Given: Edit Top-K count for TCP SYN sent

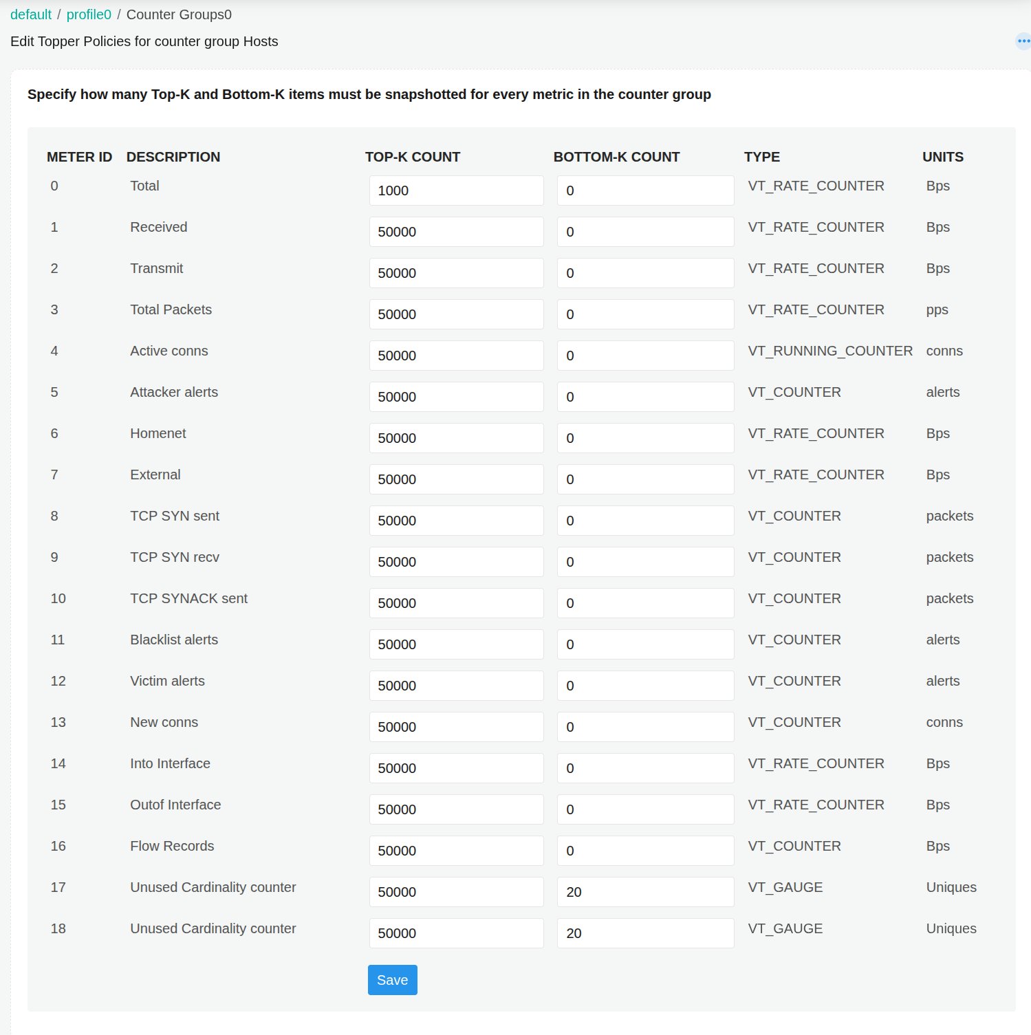Looking at the screenshot, I should [457, 521].
